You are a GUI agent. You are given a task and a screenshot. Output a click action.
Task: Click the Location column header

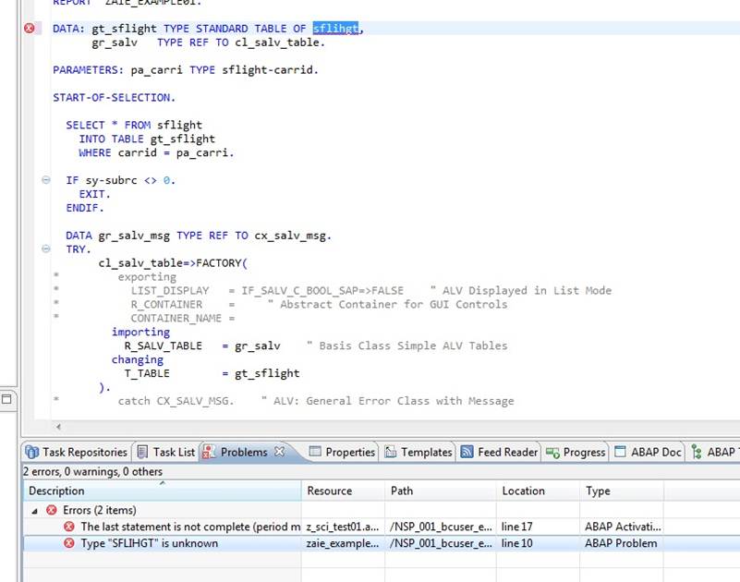pos(524,491)
